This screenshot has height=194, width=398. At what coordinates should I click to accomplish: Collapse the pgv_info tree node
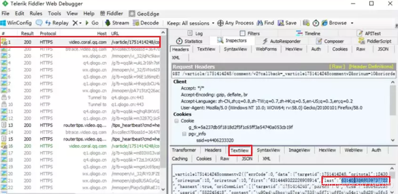point(184,134)
